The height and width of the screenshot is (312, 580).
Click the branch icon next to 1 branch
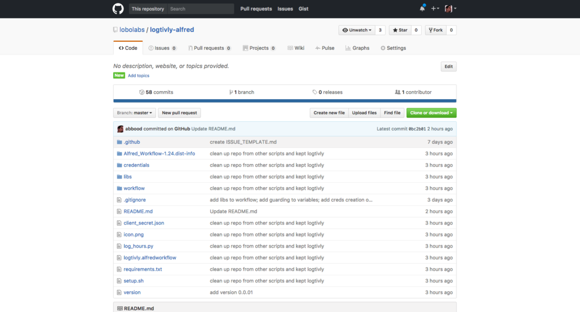click(231, 92)
